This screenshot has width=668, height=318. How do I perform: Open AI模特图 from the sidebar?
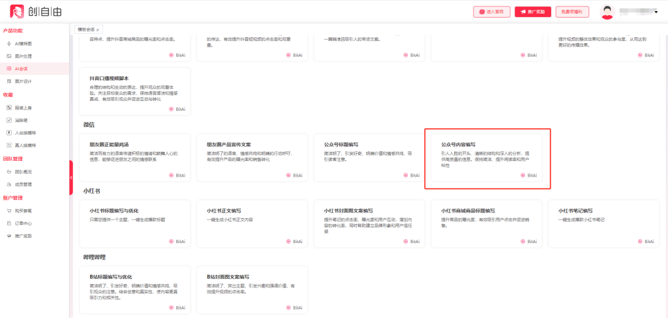pyautogui.click(x=23, y=44)
